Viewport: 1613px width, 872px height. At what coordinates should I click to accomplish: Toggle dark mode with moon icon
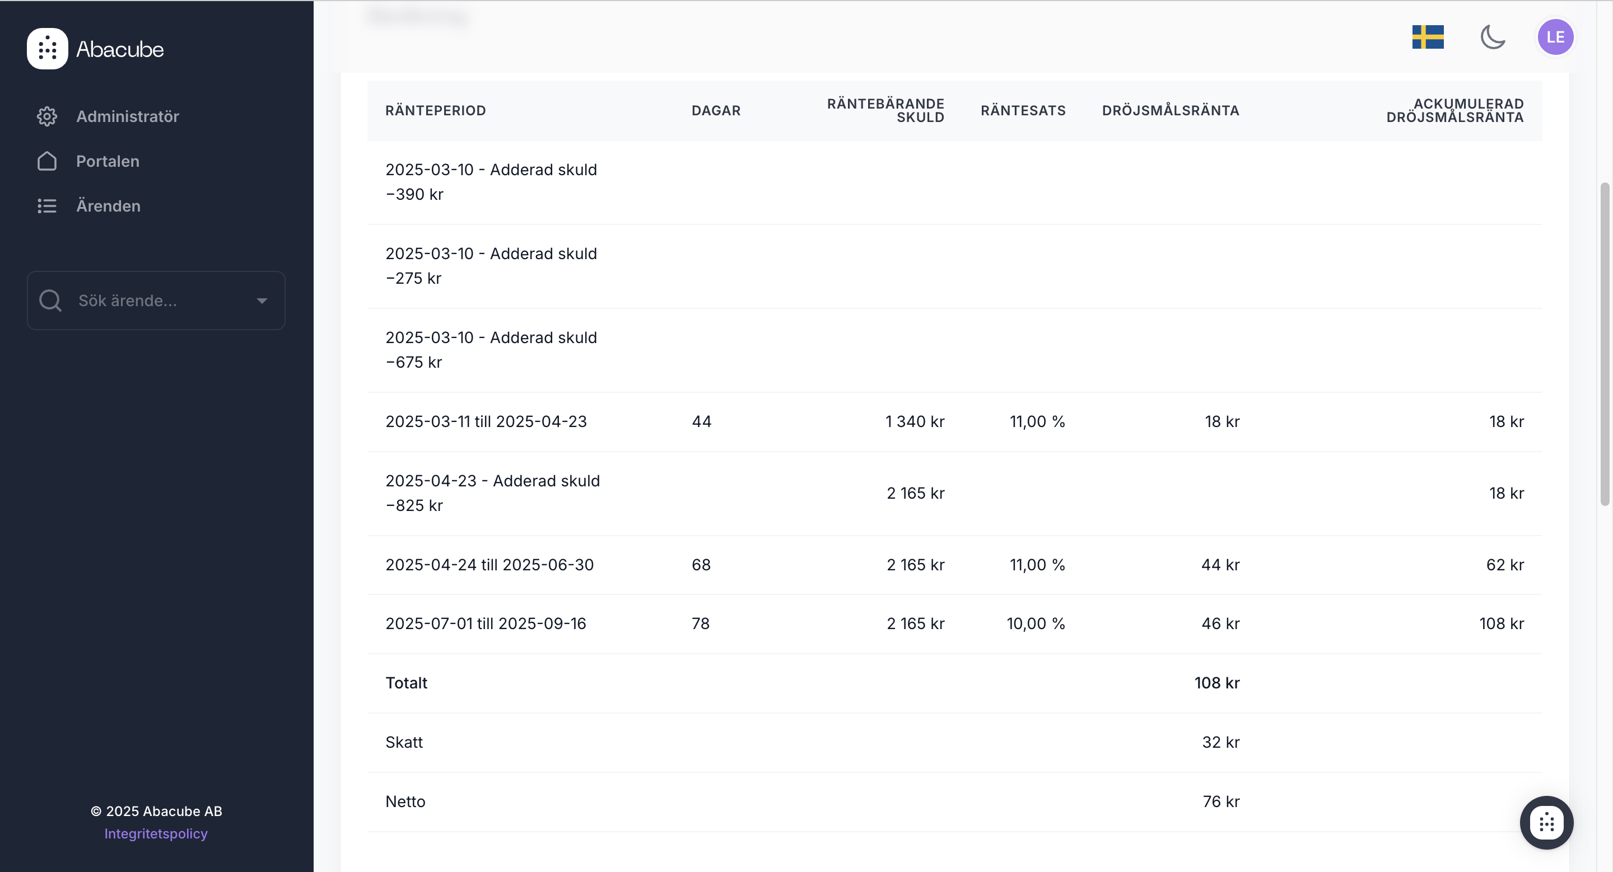point(1493,37)
